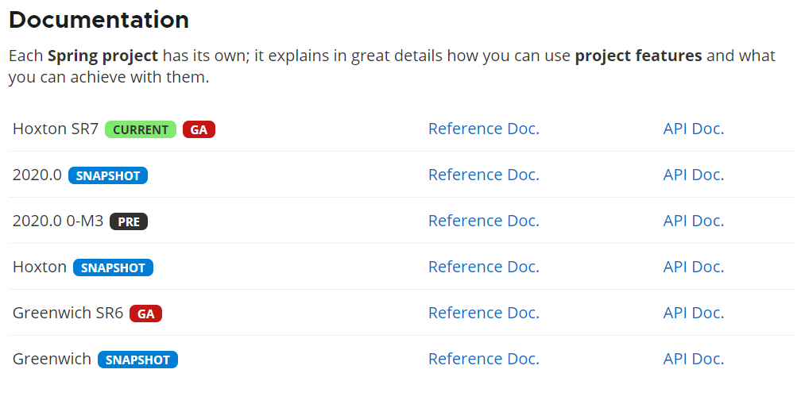Click the Documentation heading
Screen dimensions: 801x404
pyautogui.click(x=99, y=20)
